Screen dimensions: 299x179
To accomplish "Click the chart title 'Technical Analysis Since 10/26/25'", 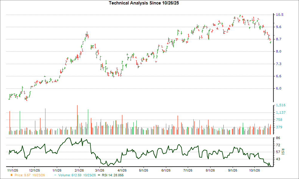I will click(144, 3).
